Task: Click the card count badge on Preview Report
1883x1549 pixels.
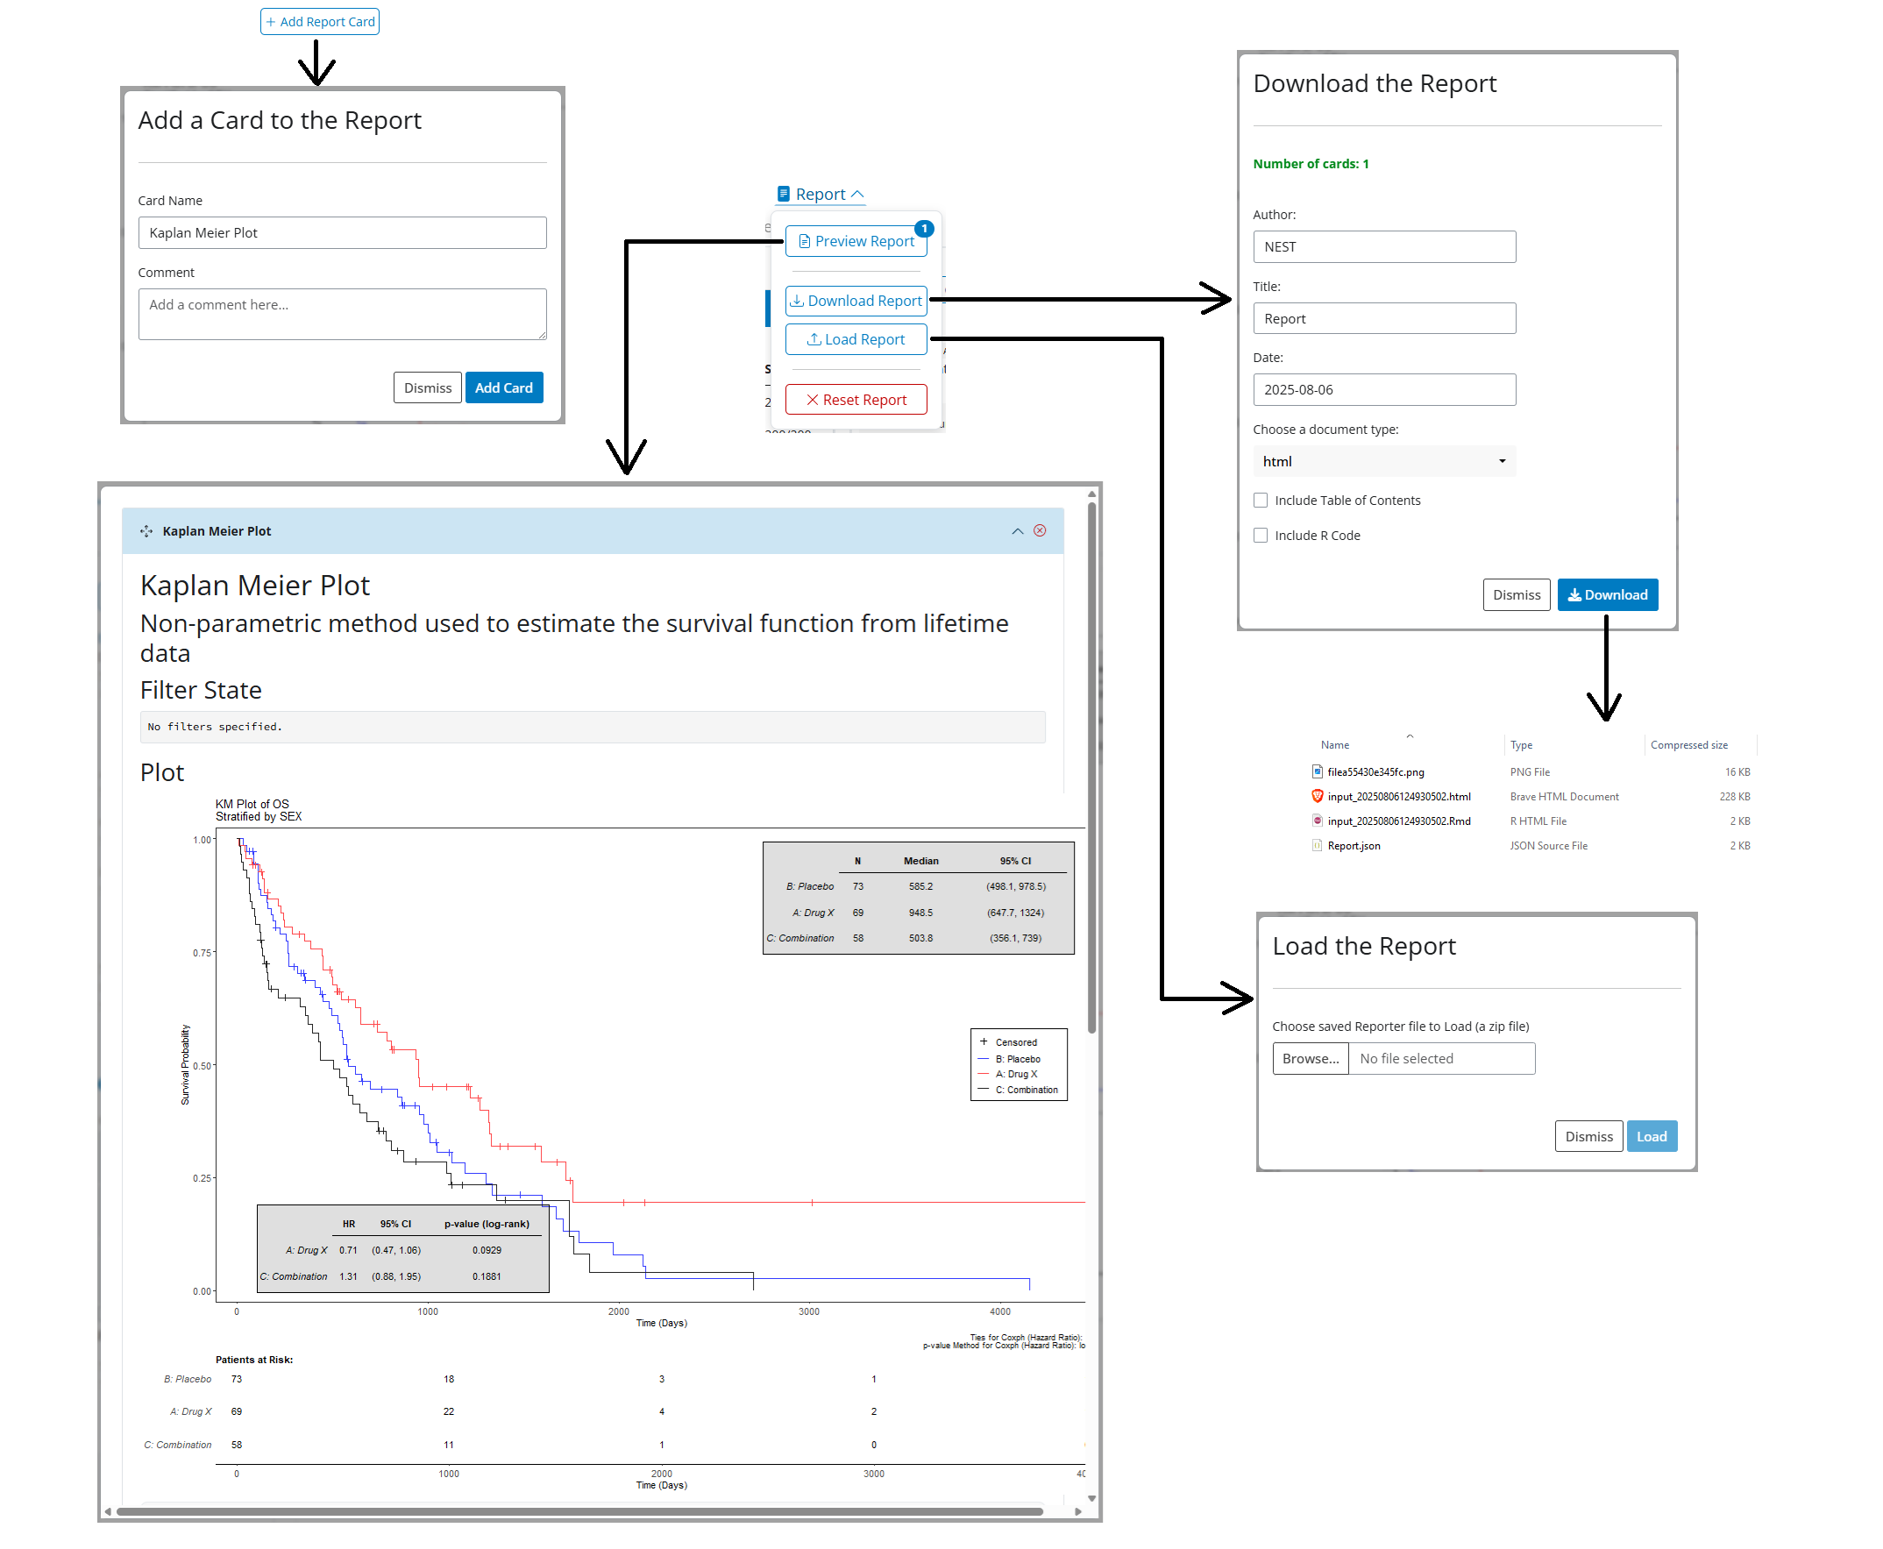Action: point(925,229)
